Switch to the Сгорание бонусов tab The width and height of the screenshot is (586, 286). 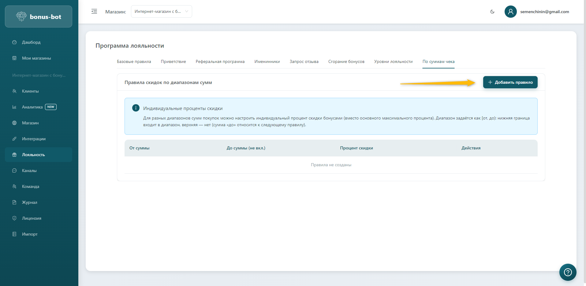[x=346, y=62]
